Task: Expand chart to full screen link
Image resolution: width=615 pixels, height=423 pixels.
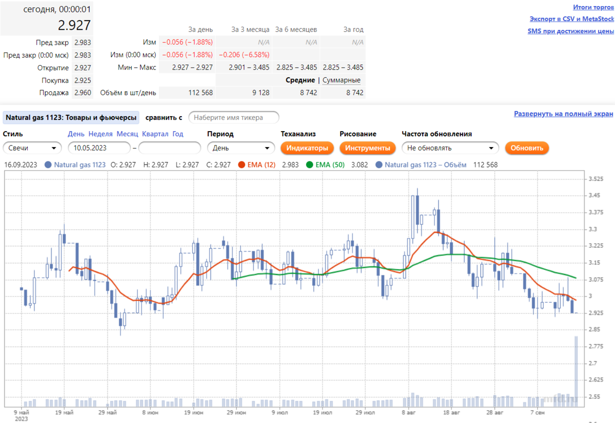Action: (x=564, y=114)
